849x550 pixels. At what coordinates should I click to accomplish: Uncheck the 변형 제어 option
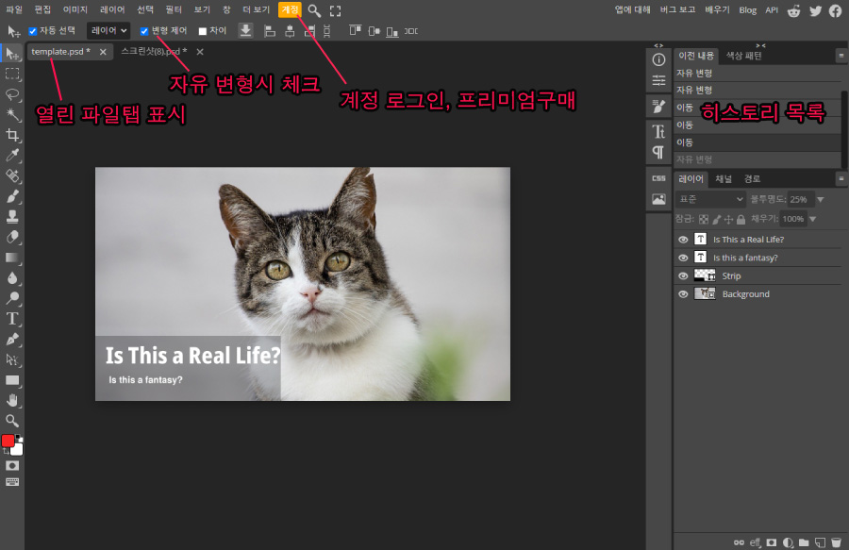click(143, 30)
